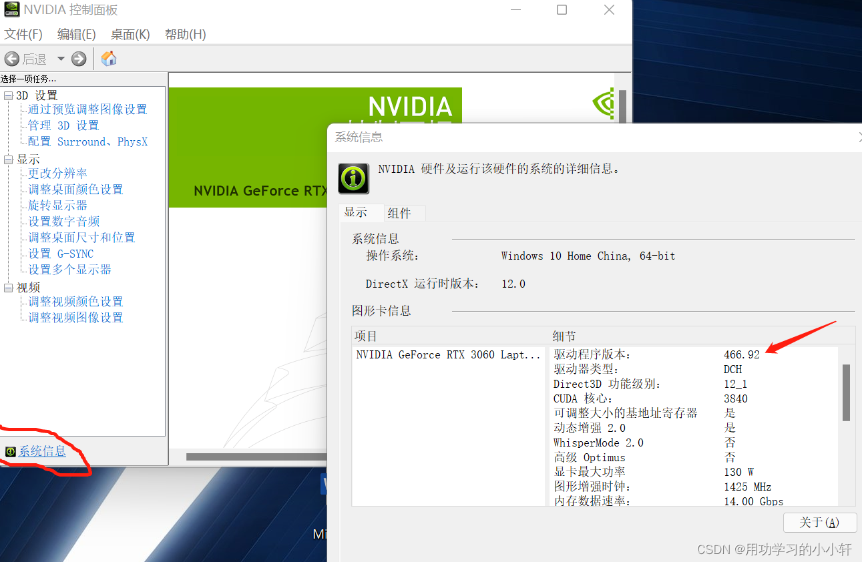Screen dimensions: 862x562
Task: Open 更改分辨率
Action: click(x=57, y=174)
